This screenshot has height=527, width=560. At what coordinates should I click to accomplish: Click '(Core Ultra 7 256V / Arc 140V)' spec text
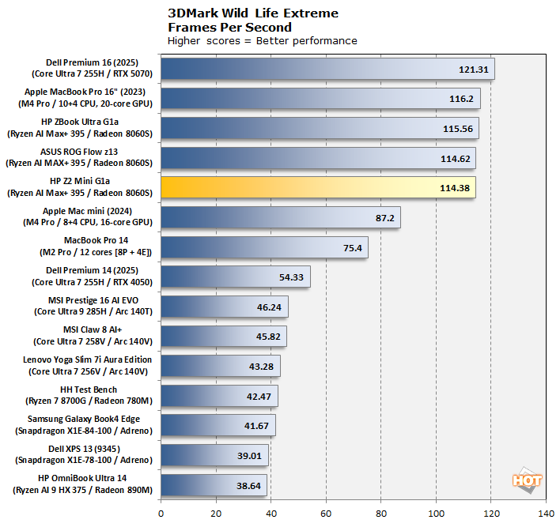click(x=89, y=371)
